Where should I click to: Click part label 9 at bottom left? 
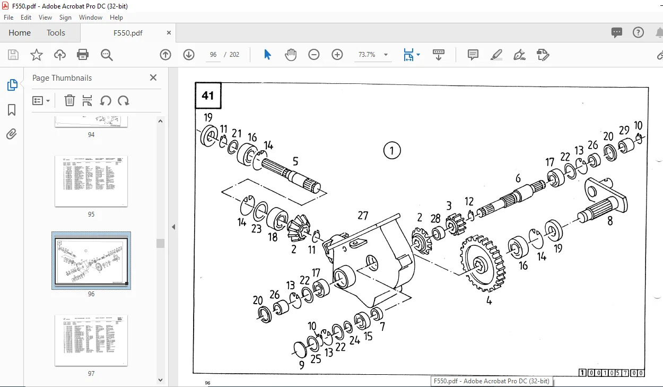[x=302, y=365]
